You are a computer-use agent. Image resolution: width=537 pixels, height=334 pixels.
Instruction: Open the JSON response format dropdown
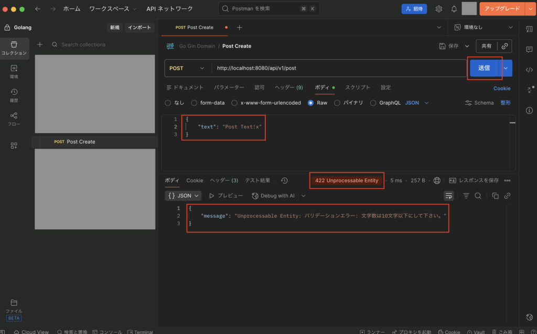pyautogui.click(x=184, y=195)
